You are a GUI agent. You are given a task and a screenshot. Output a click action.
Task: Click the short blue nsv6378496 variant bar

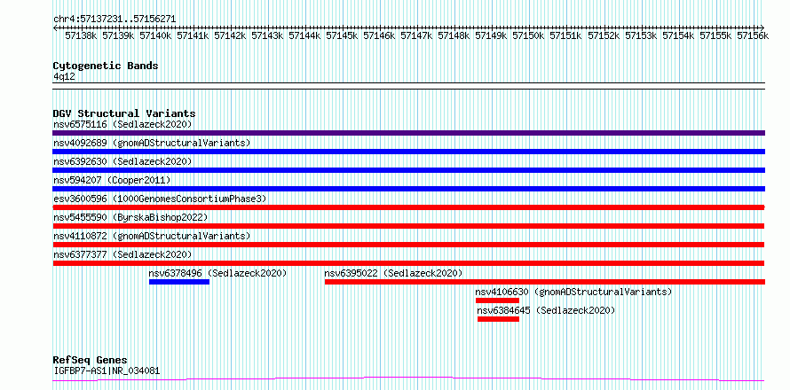tap(178, 282)
